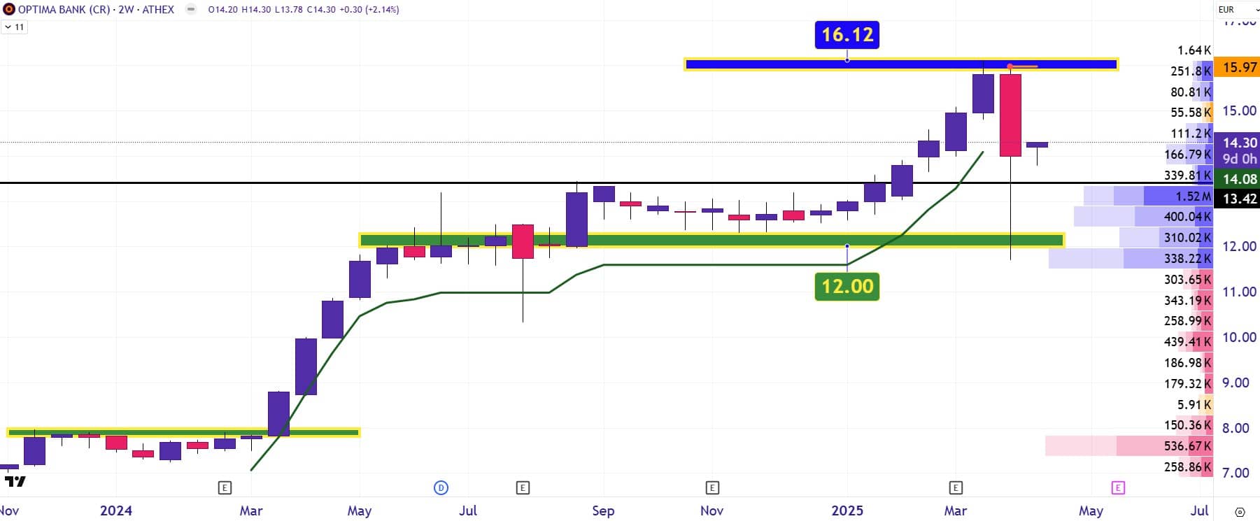Click the earnings E marker before Mar 2024
This screenshot has width=1260, height=521.
(225, 487)
